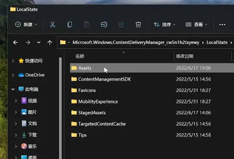The height and width of the screenshot is (159, 234).
Task: Open 下载 folder in sidebar
Action: pyautogui.click(x=29, y=135)
